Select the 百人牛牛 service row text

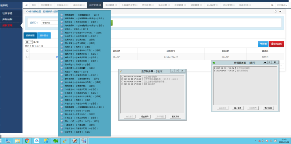(x=79, y=114)
